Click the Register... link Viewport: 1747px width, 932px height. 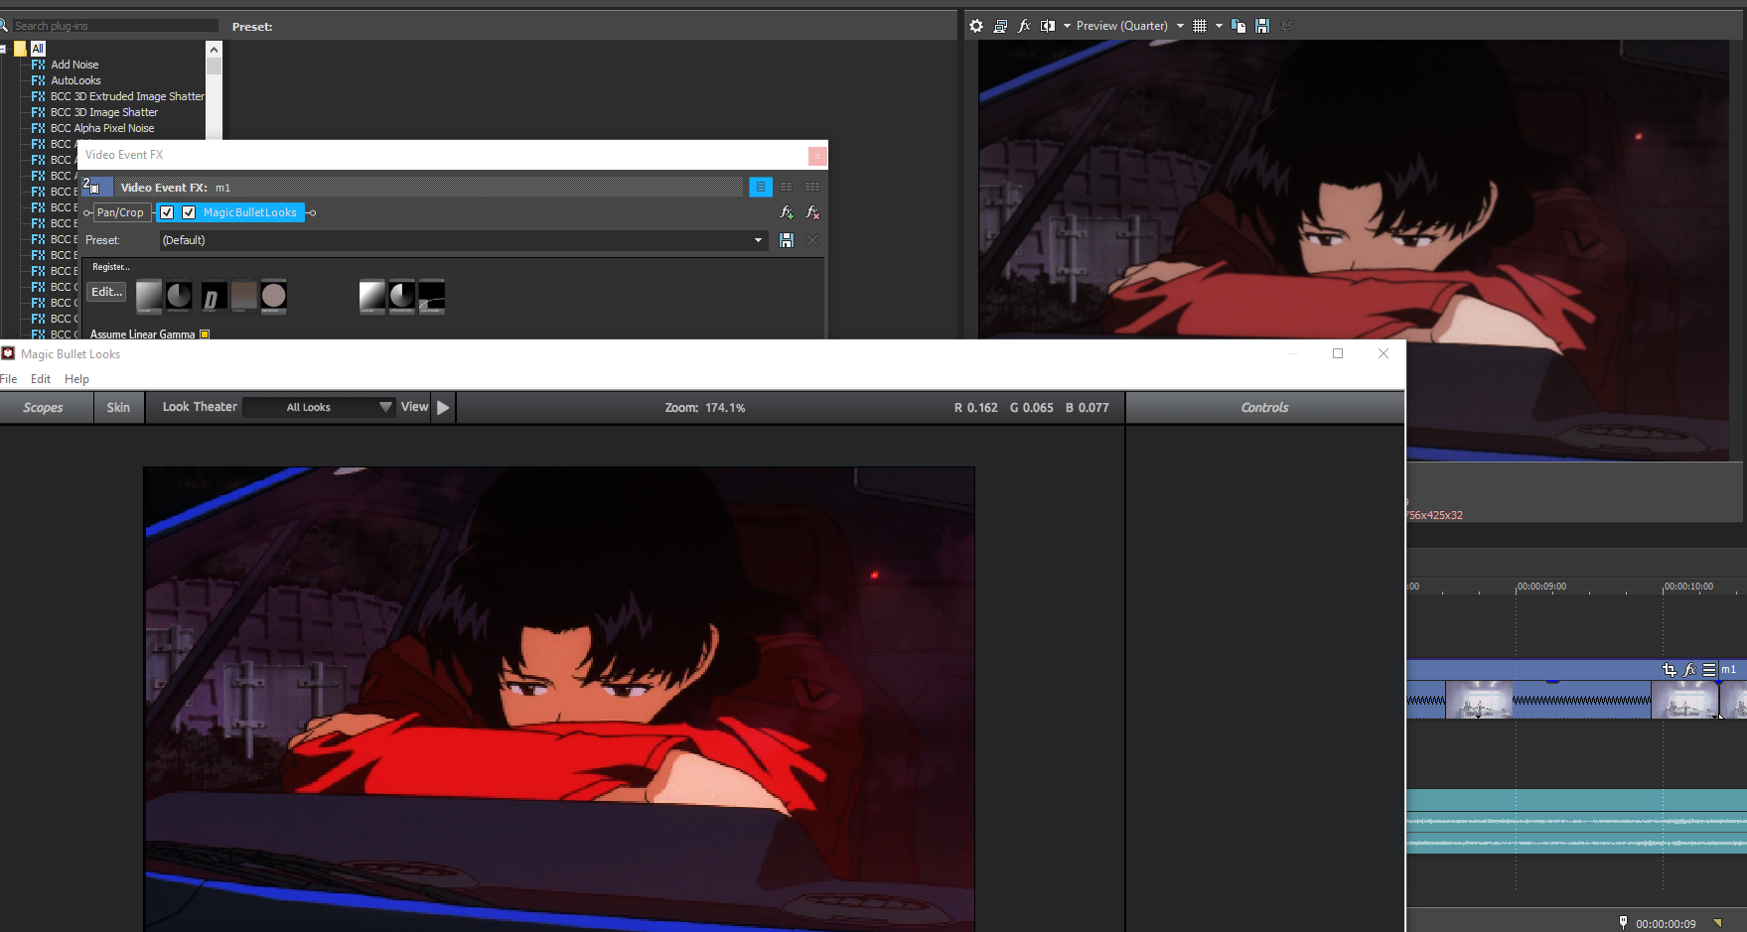[111, 267]
